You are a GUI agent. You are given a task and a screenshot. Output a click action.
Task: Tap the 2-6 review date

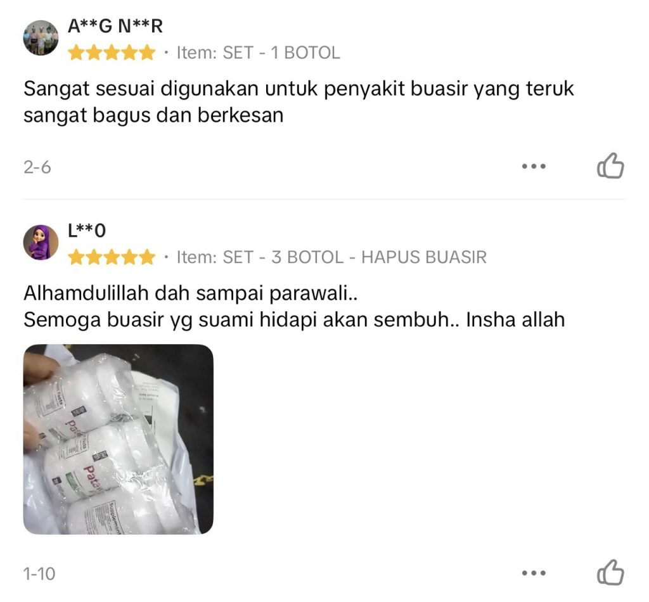[37, 167]
